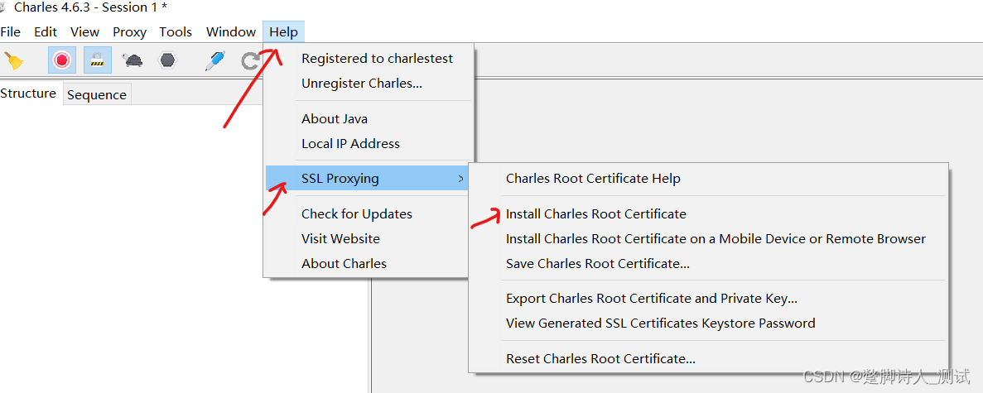
Task: Open the Tools menu
Action: 176,32
